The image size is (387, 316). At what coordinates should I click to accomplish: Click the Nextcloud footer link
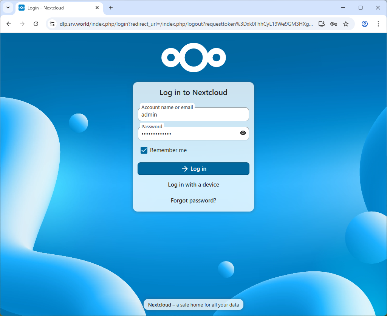pyautogui.click(x=159, y=305)
